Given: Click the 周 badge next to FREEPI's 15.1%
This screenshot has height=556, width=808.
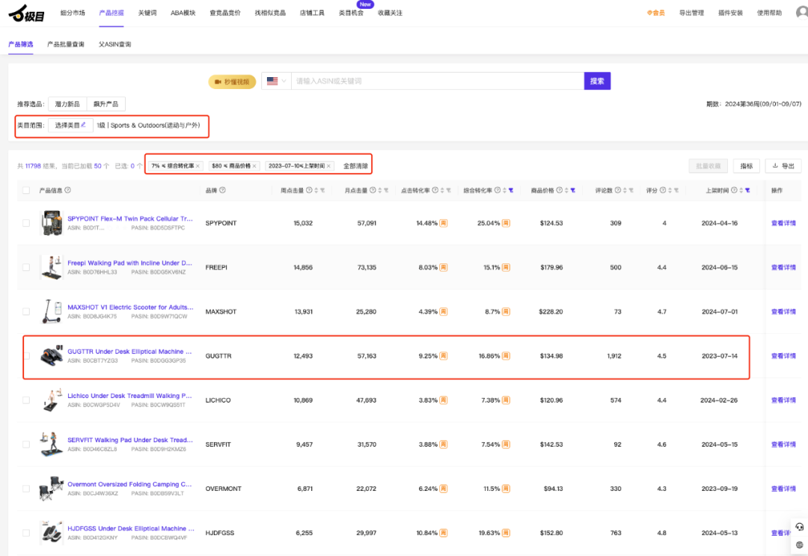Looking at the screenshot, I should (x=506, y=267).
